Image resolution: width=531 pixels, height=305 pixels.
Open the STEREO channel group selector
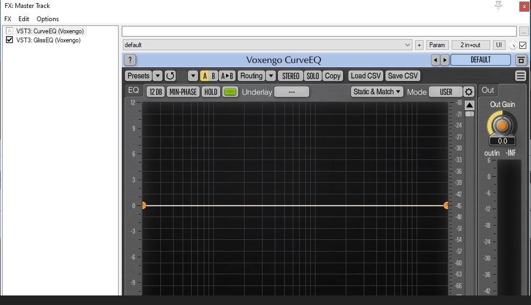pos(291,76)
